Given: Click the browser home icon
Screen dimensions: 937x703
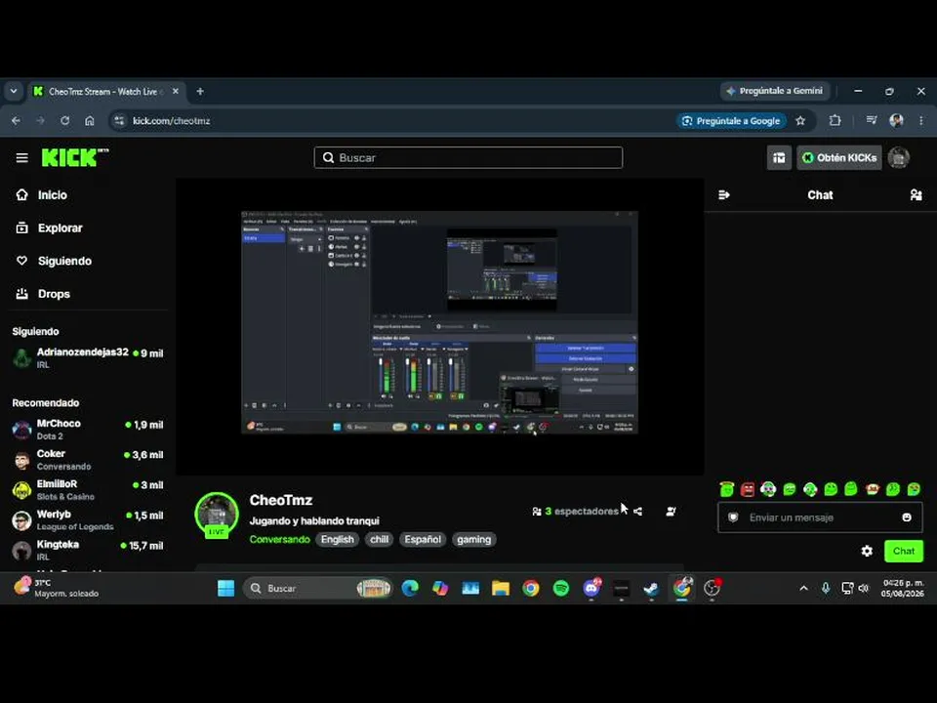Looking at the screenshot, I should pos(89,121).
